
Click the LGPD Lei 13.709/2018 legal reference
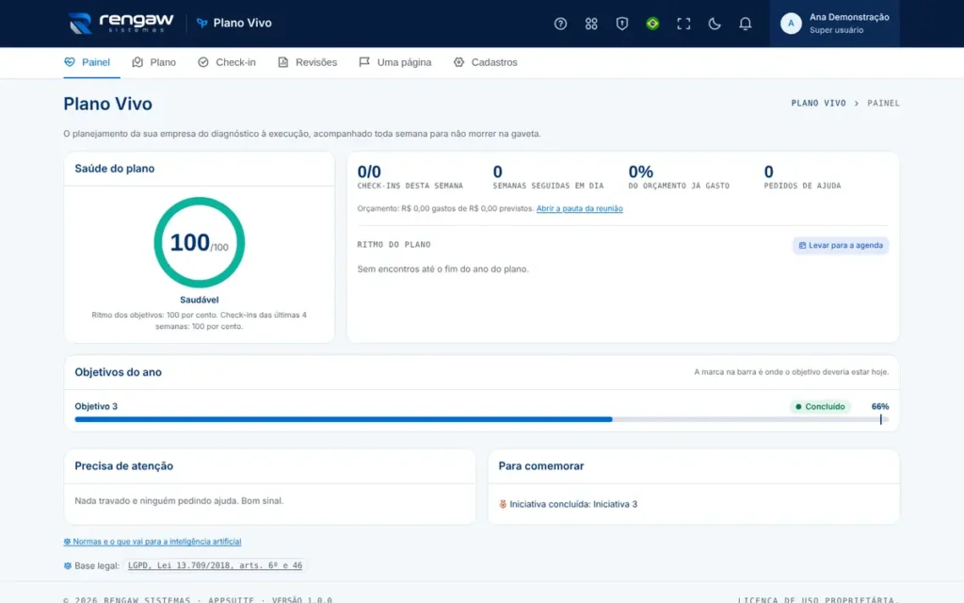click(x=216, y=565)
